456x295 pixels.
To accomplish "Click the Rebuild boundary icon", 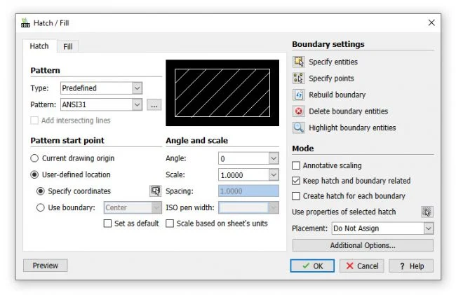I will pos(298,95).
